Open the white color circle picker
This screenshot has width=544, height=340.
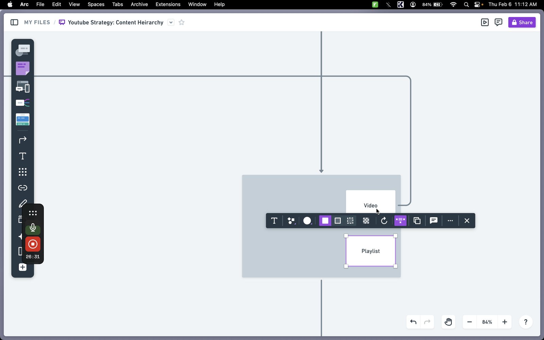tap(307, 221)
